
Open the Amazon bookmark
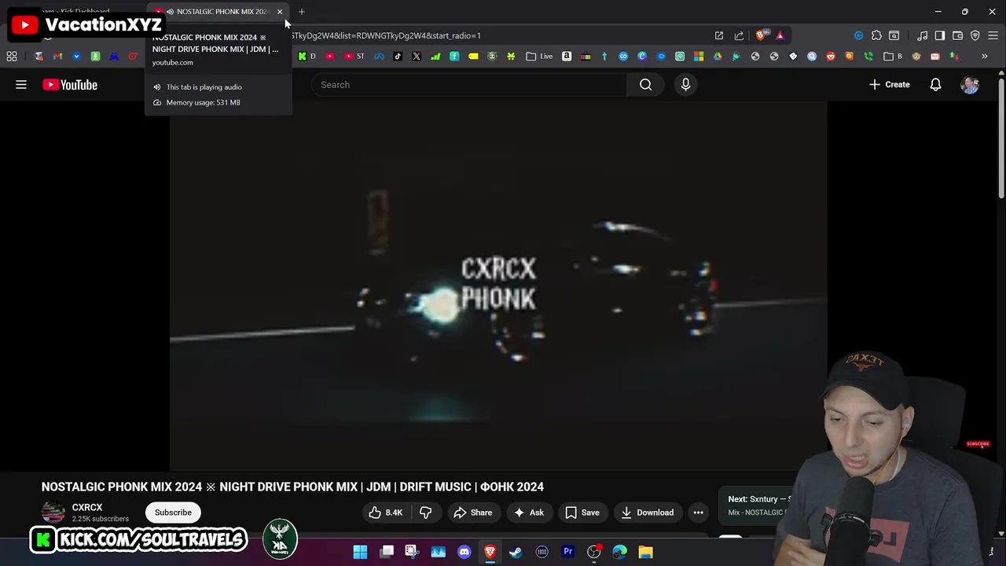(x=567, y=56)
